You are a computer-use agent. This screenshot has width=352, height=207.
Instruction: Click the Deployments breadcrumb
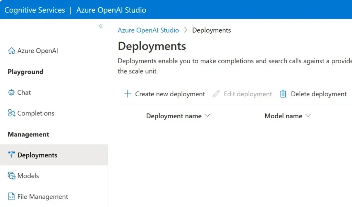(x=211, y=30)
